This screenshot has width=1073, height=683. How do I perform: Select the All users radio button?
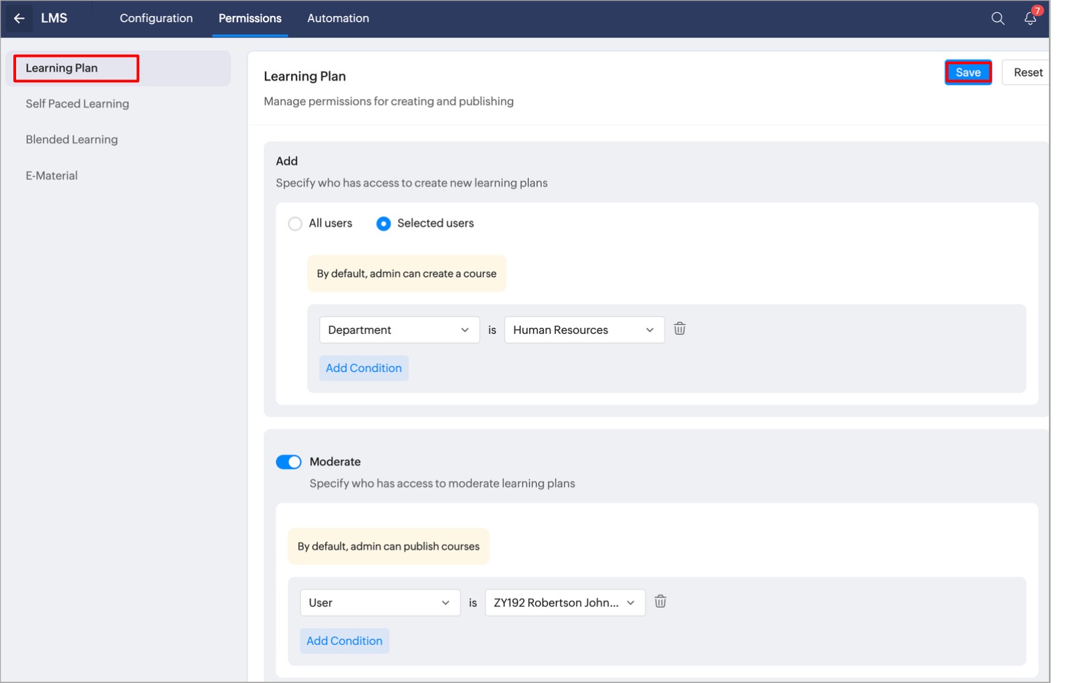coord(295,223)
